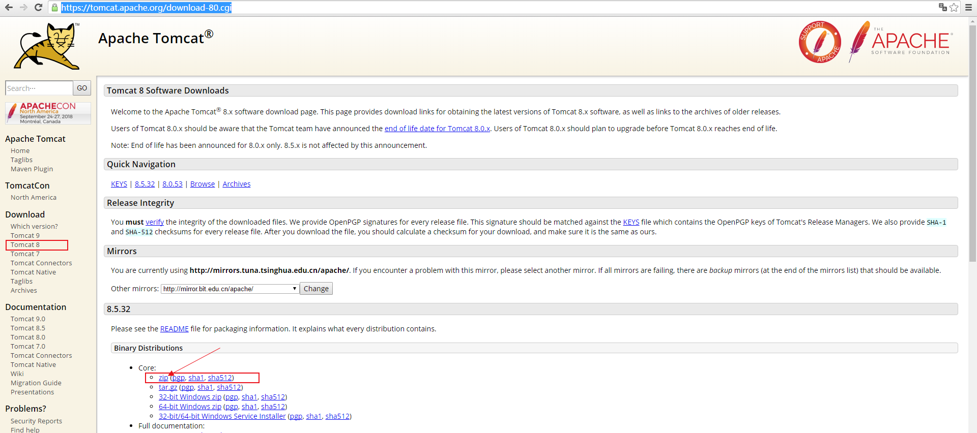Viewport: 977px width, 433px height.
Task: Click the Support Apache round badge
Action: point(820,42)
